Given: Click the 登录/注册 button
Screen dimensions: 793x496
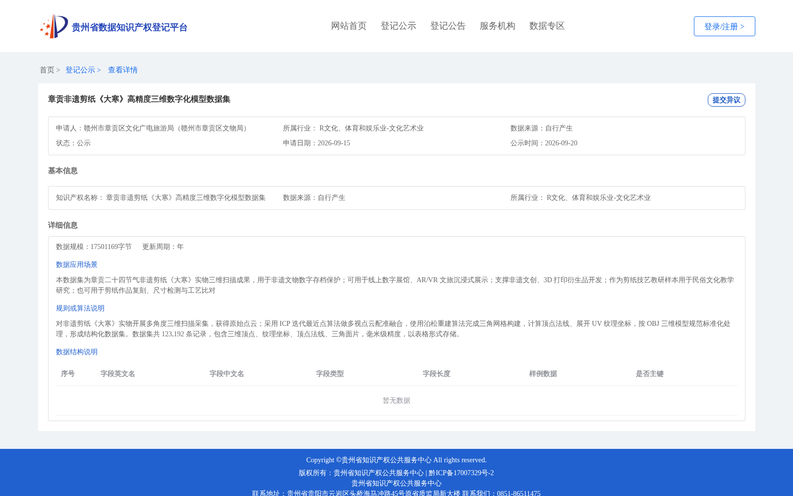Looking at the screenshot, I should [x=725, y=26].
